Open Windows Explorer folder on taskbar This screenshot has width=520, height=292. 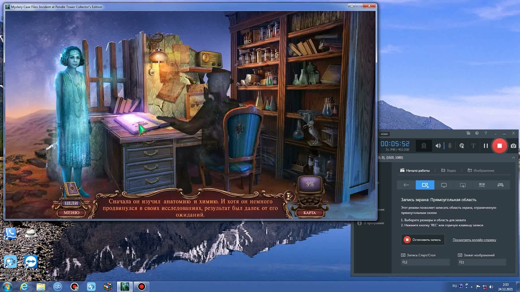pos(41,287)
